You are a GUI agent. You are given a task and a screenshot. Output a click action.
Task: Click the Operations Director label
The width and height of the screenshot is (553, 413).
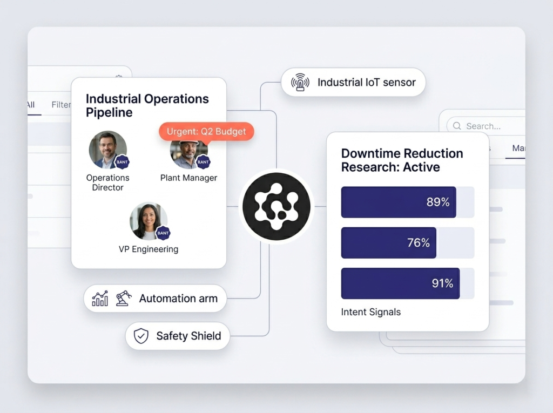point(107,182)
